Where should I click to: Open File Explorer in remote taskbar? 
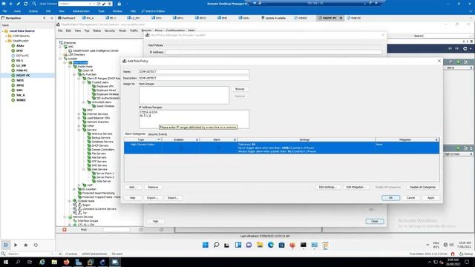[260, 245]
